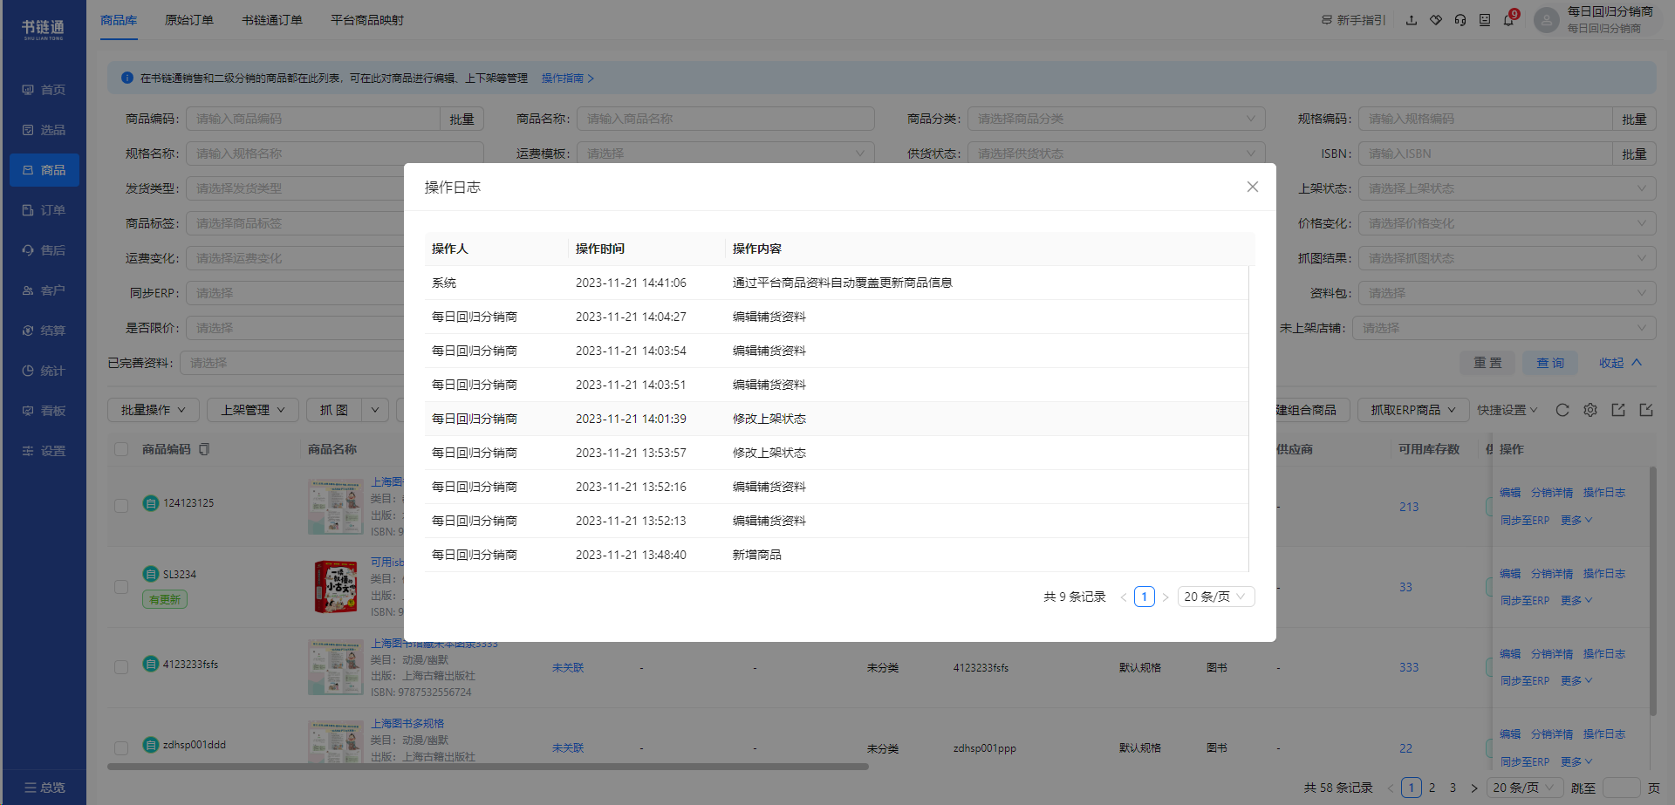This screenshot has height=805, width=1675.
Task: Tick the checkbox for 4123233fsfs
Action: click(x=121, y=666)
